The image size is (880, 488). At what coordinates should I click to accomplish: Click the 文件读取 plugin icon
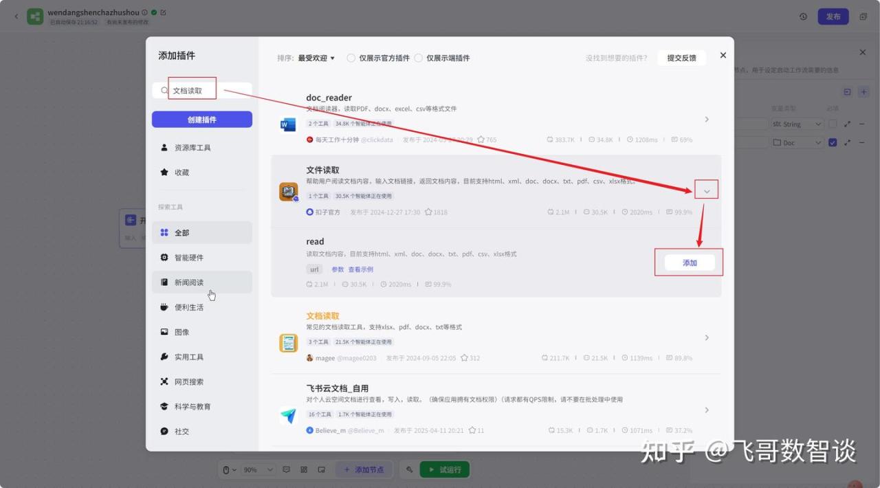pos(289,192)
